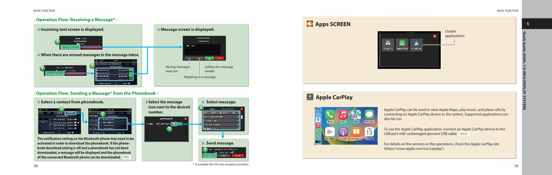
Task: Select the first preset message in the list
Action: click(x=221, y=113)
